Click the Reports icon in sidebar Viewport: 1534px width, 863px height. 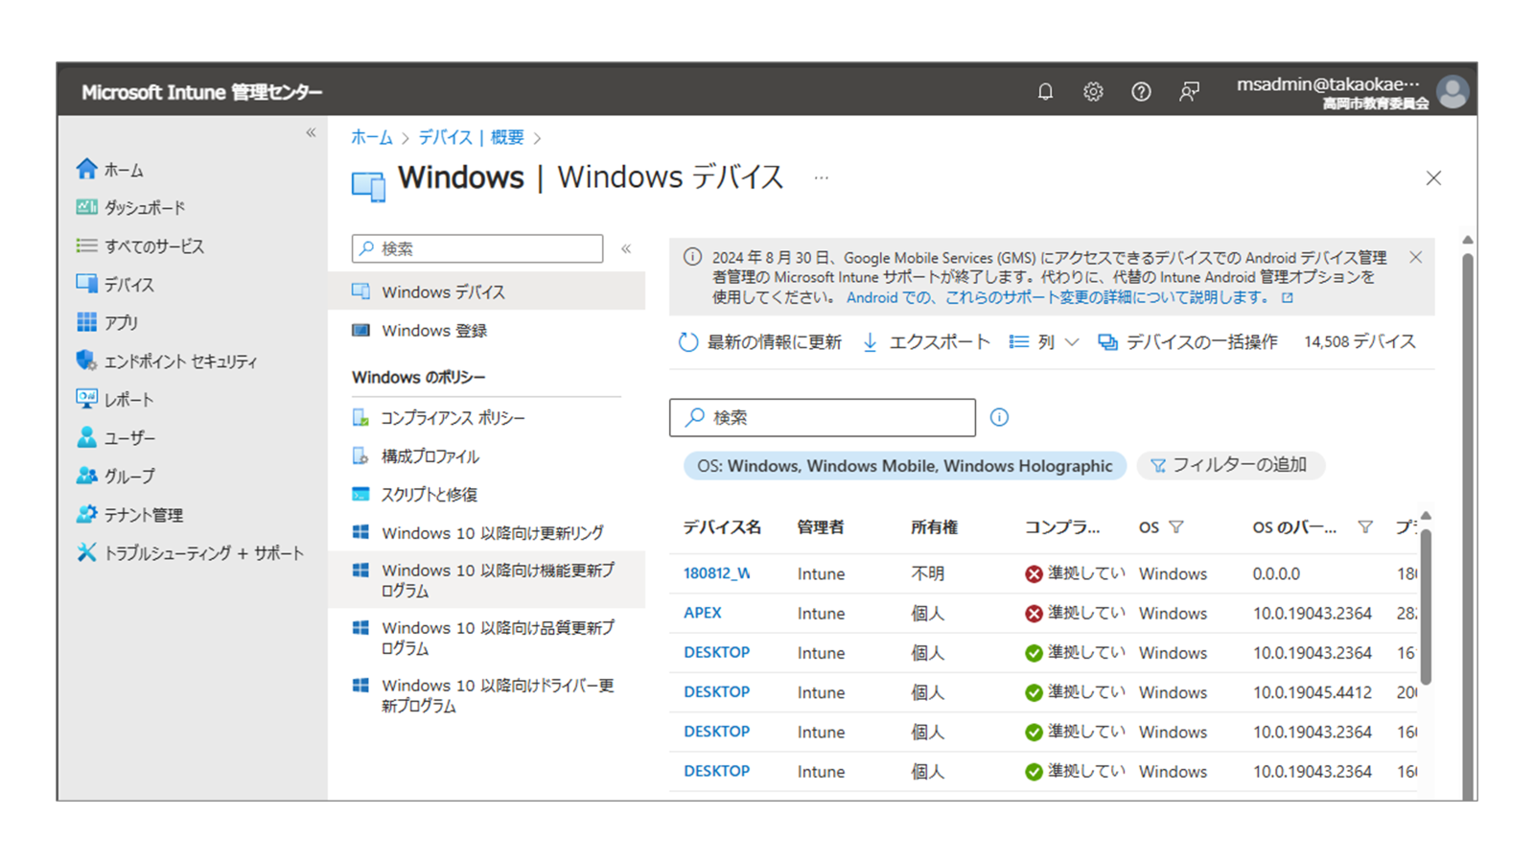click(86, 399)
